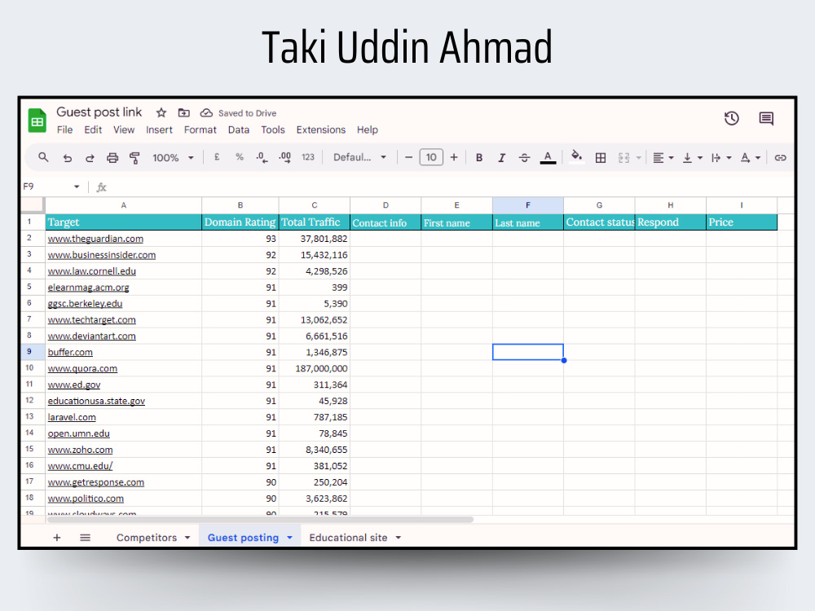The height and width of the screenshot is (611, 815).
Task: Insert link using chain icon
Action: coord(780,157)
